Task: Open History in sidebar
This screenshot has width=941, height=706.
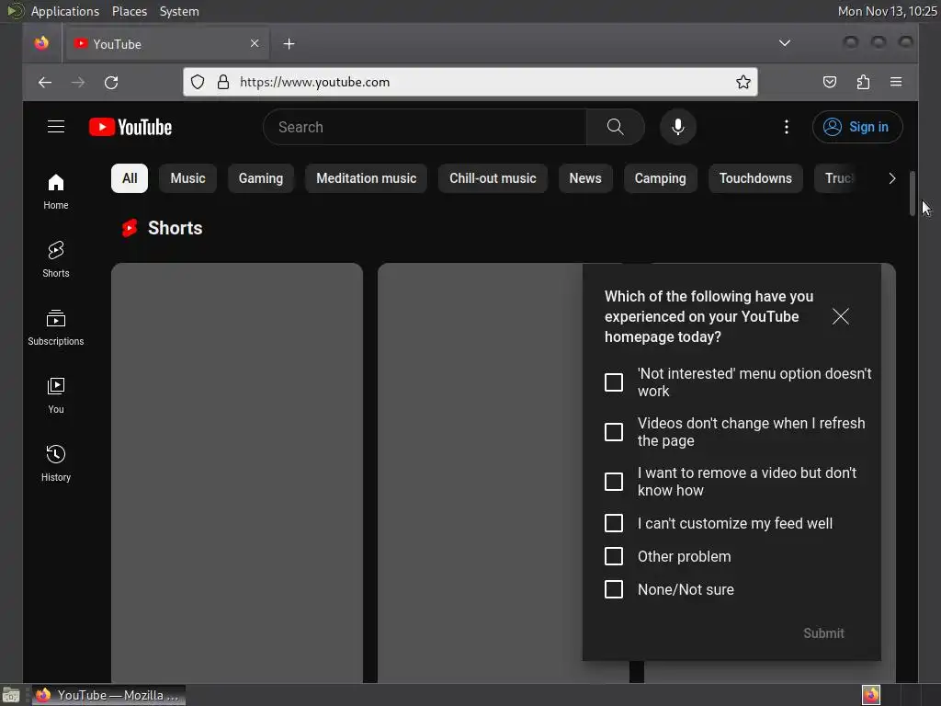Action: (x=56, y=463)
